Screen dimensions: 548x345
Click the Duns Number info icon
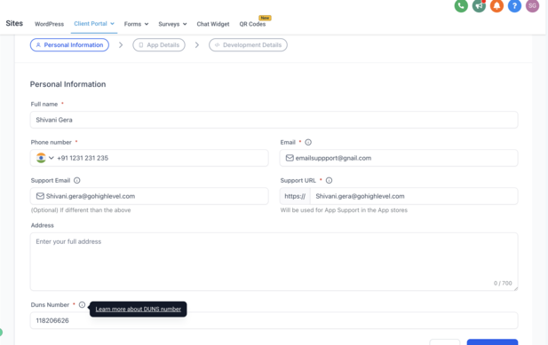[x=82, y=304]
